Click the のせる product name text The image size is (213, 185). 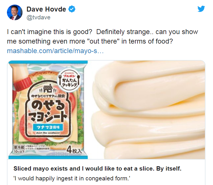point(48,106)
